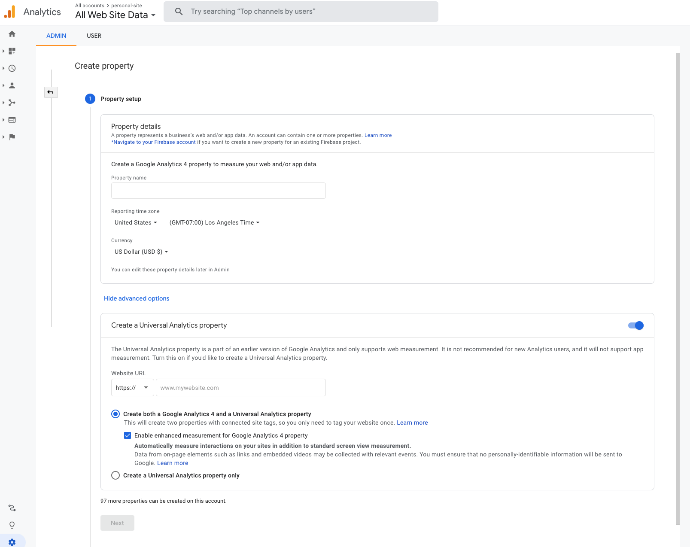Click Learn more in Property details
The image size is (690, 547).
point(378,135)
